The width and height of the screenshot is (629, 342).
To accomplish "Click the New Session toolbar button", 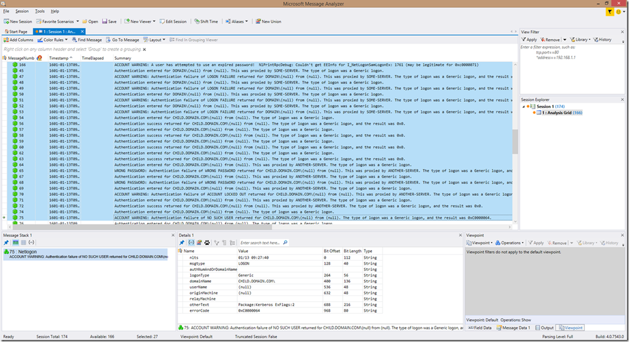I will (x=18, y=21).
